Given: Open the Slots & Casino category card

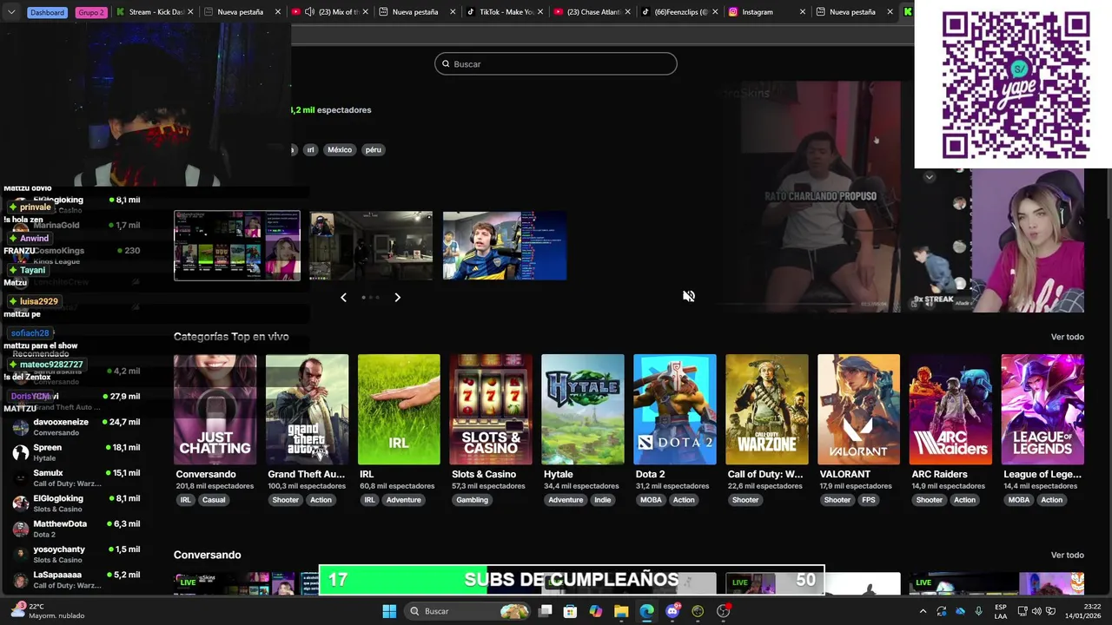Looking at the screenshot, I should pos(491,410).
